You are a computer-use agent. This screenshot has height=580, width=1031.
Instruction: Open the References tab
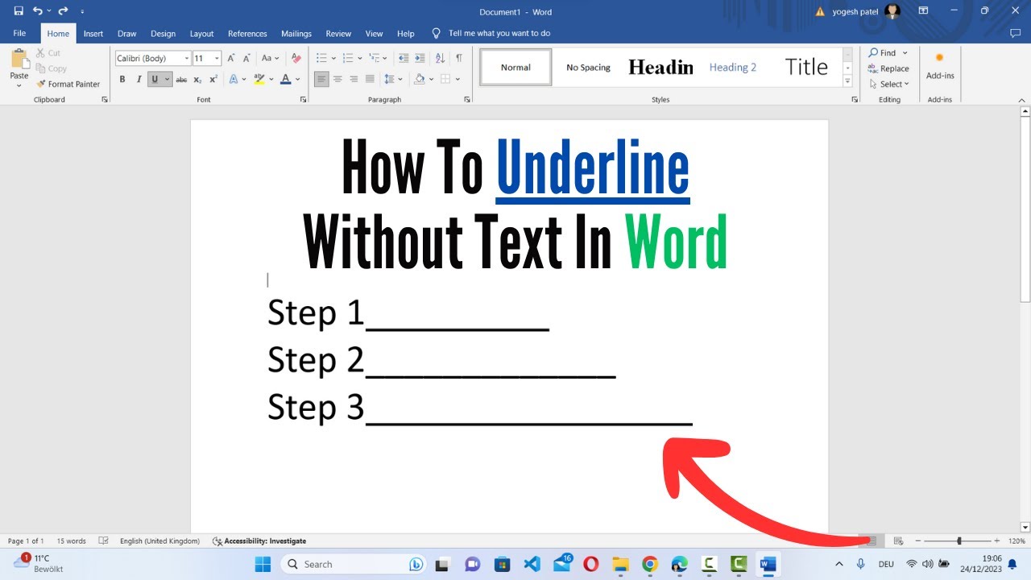[247, 33]
